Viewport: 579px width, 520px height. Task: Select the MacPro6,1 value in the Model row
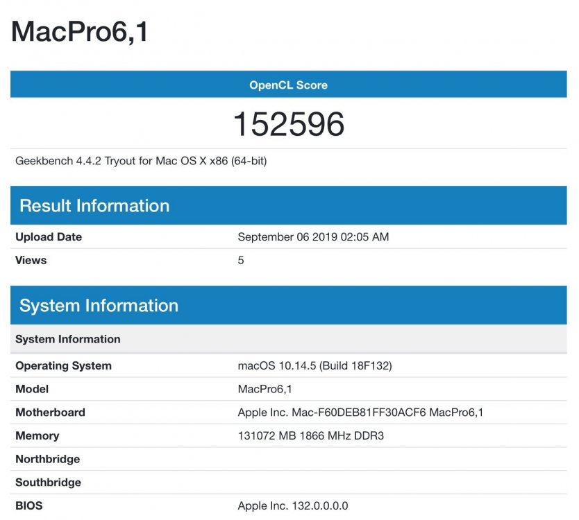tap(265, 389)
